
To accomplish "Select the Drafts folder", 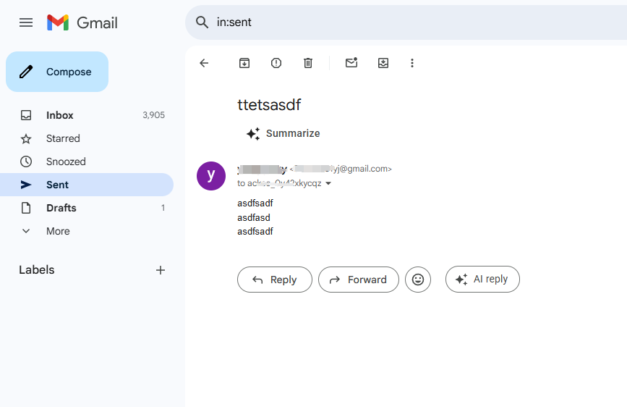I will tap(61, 208).
